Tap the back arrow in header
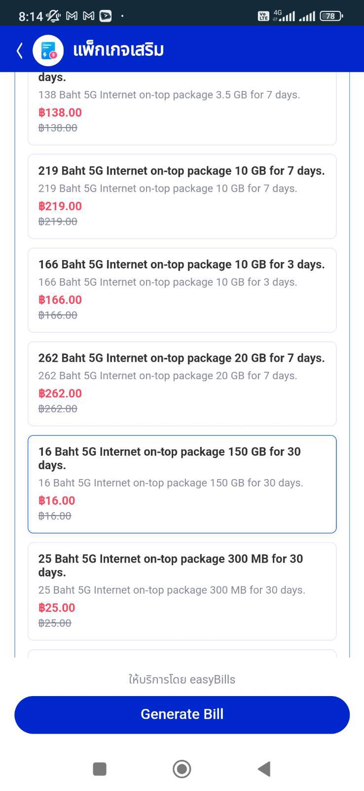The height and width of the screenshot is (791, 364). (19, 50)
